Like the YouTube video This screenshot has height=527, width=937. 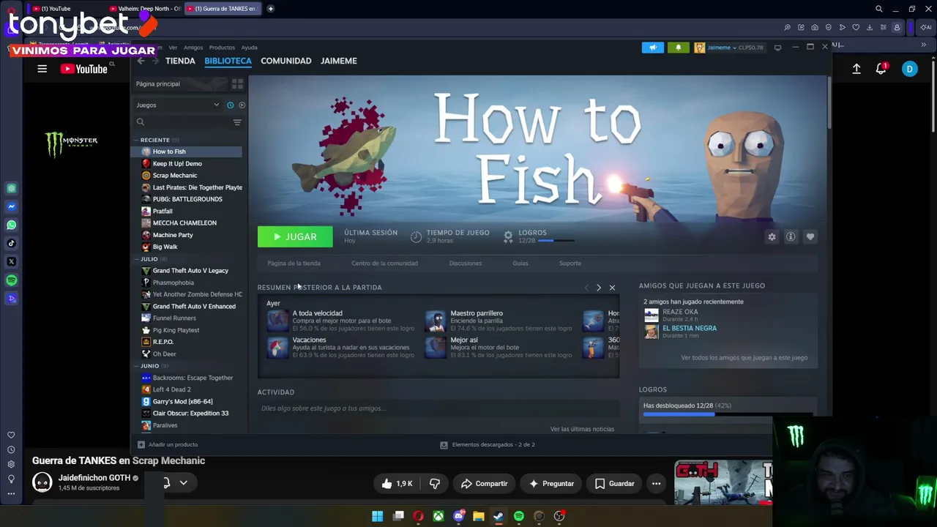coord(397,483)
